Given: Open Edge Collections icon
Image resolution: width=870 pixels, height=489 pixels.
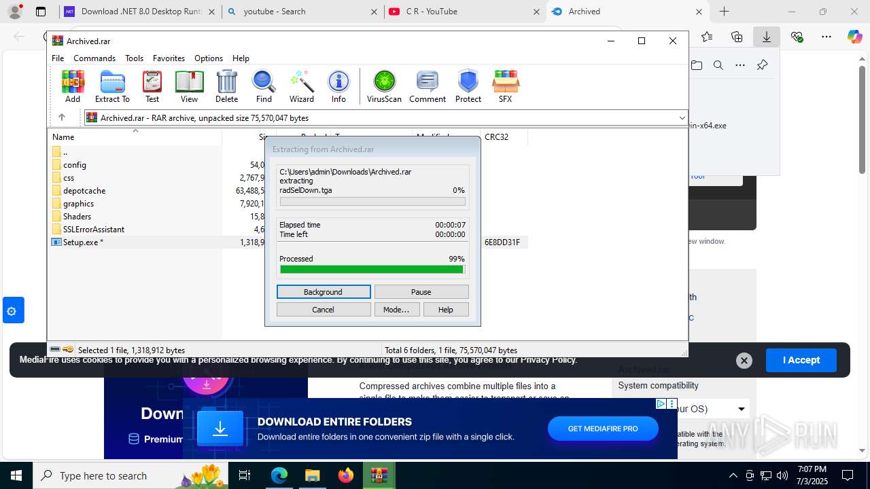Looking at the screenshot, I should pyautogui.click(x=737, y=37).
